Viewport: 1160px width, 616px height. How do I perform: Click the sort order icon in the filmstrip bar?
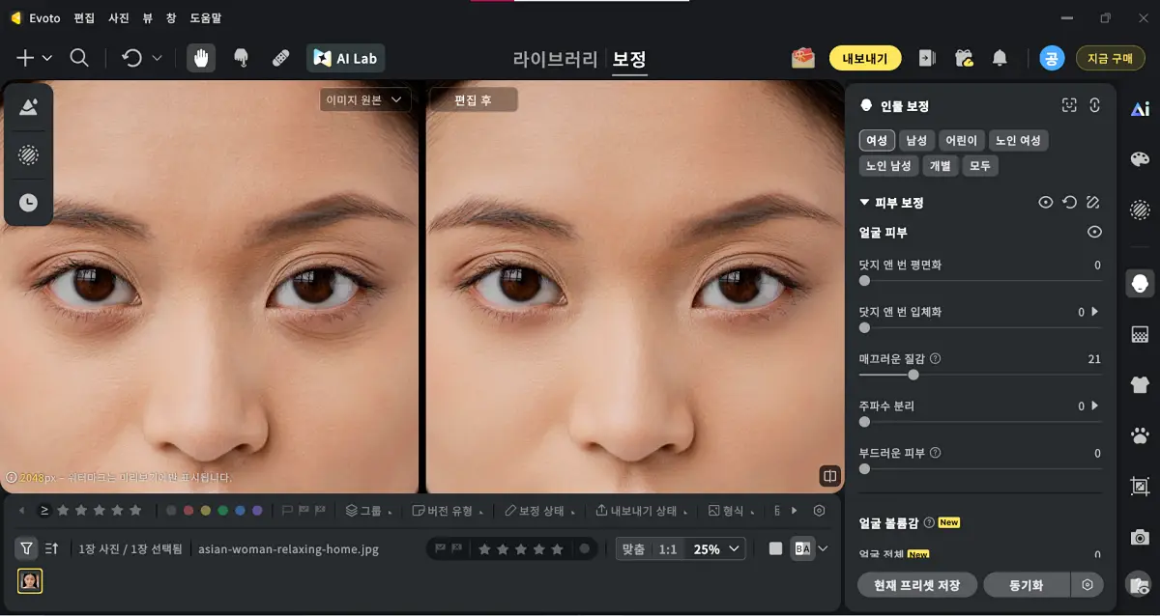click(x=52, y=548)
